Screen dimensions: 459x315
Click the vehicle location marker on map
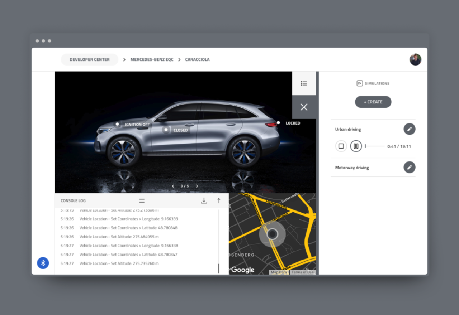273,234
